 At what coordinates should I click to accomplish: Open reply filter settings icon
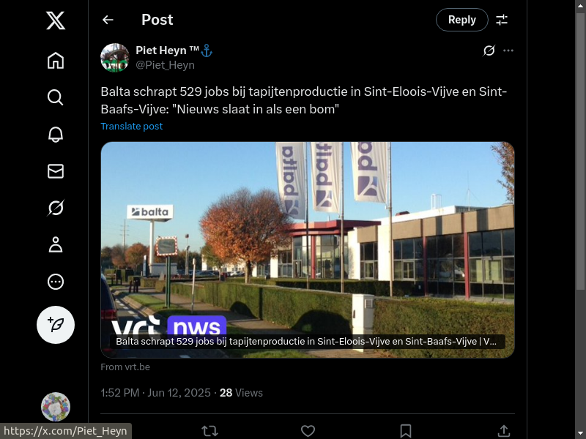[502, 20]
